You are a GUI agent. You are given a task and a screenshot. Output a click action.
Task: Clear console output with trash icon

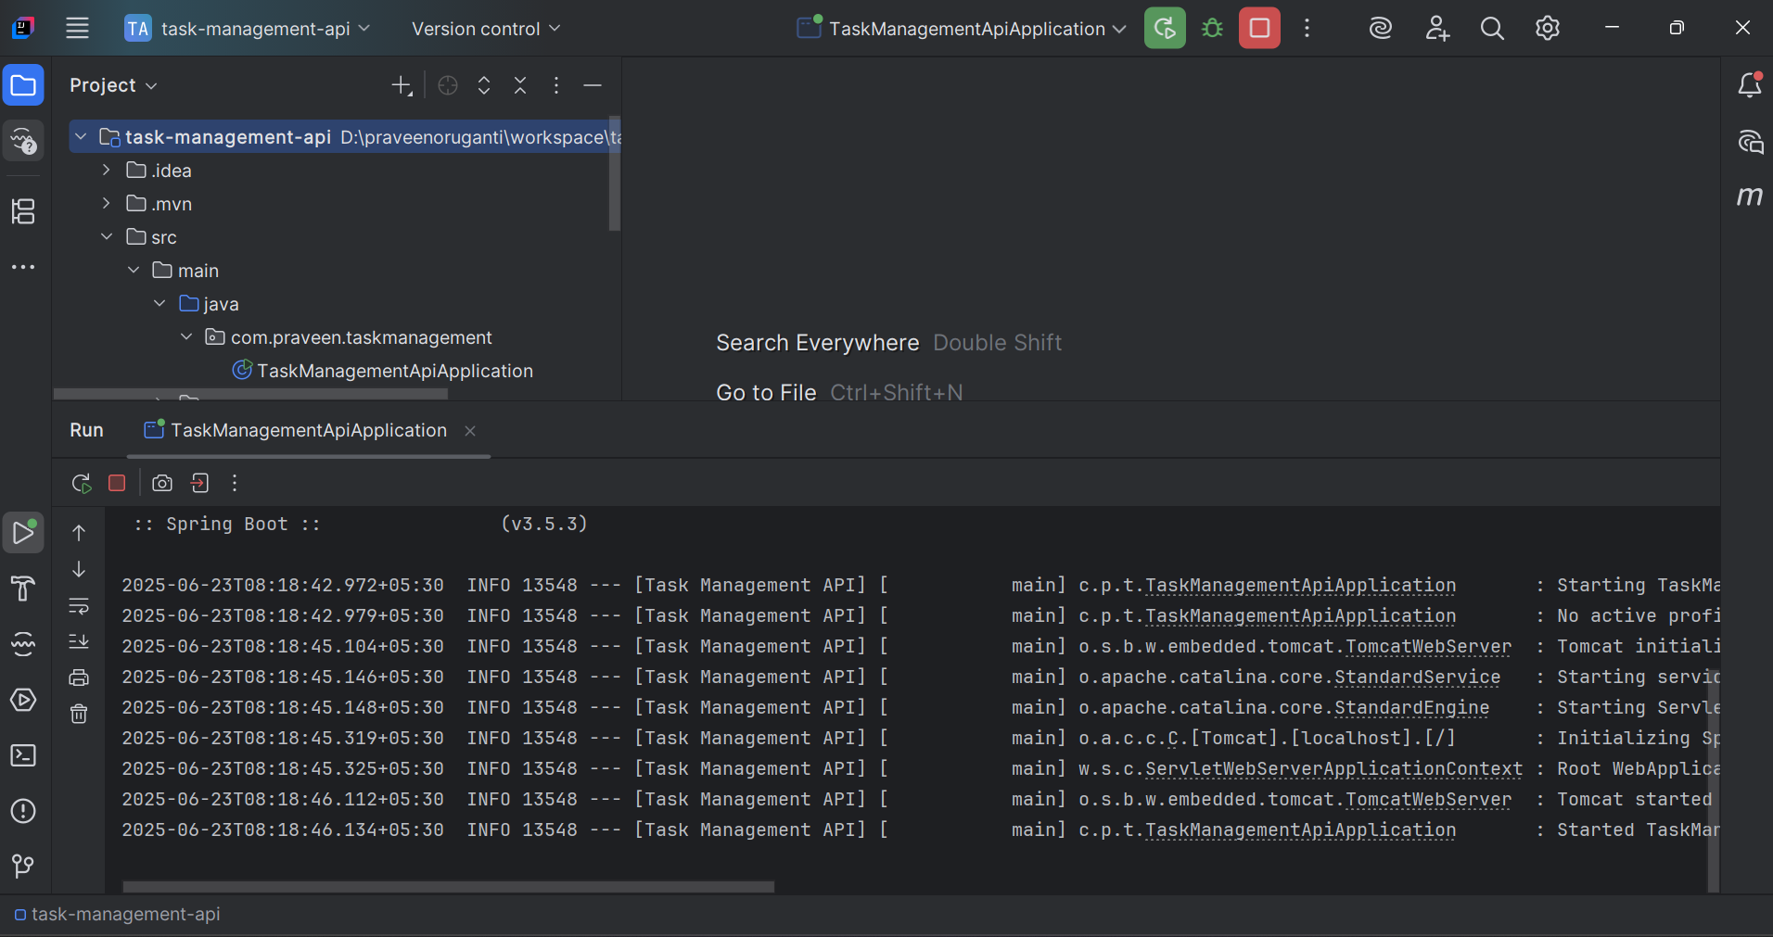(79, 714)
